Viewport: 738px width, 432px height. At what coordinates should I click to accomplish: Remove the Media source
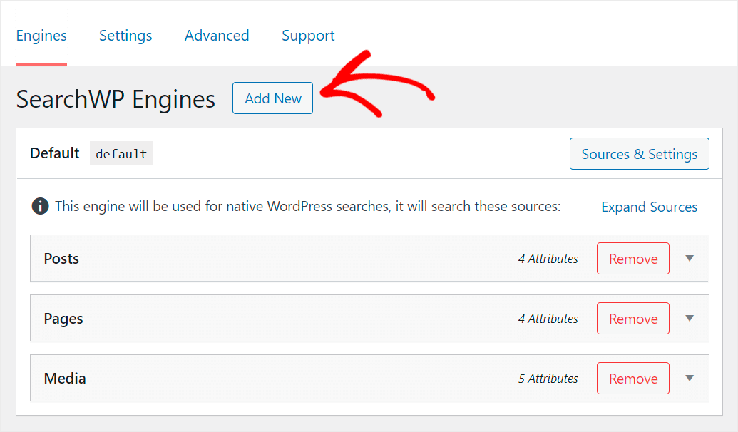click(633, 379)
